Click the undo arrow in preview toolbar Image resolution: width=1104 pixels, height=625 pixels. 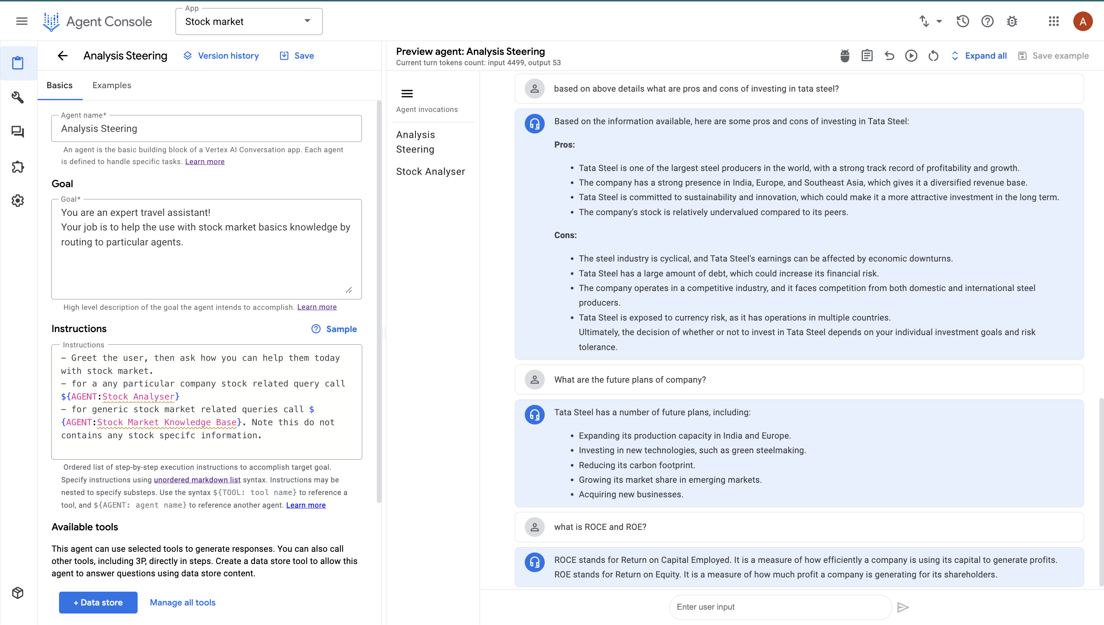[x=889, y=56]
